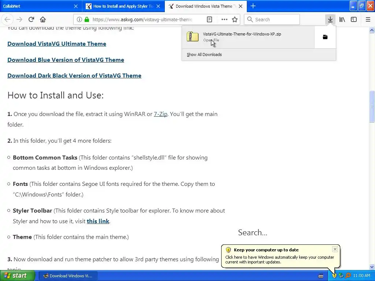
Task: Click scrollbar down arrow
Action: 372,267
